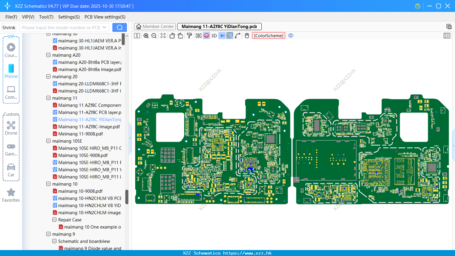
Task: Open the search field dropdown arrow
Action: (104, 27)
